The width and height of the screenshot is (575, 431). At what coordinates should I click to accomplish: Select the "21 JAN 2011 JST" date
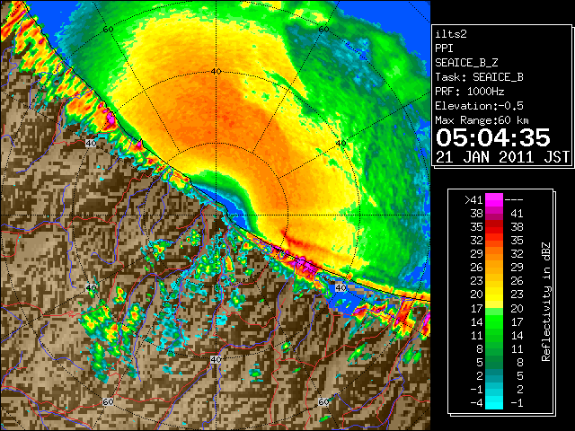click(502, 157)
